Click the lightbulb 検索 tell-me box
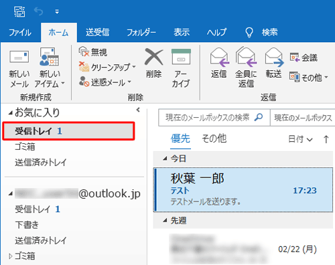This screenshot has height=265, width=335. click(x=261, y=33)
